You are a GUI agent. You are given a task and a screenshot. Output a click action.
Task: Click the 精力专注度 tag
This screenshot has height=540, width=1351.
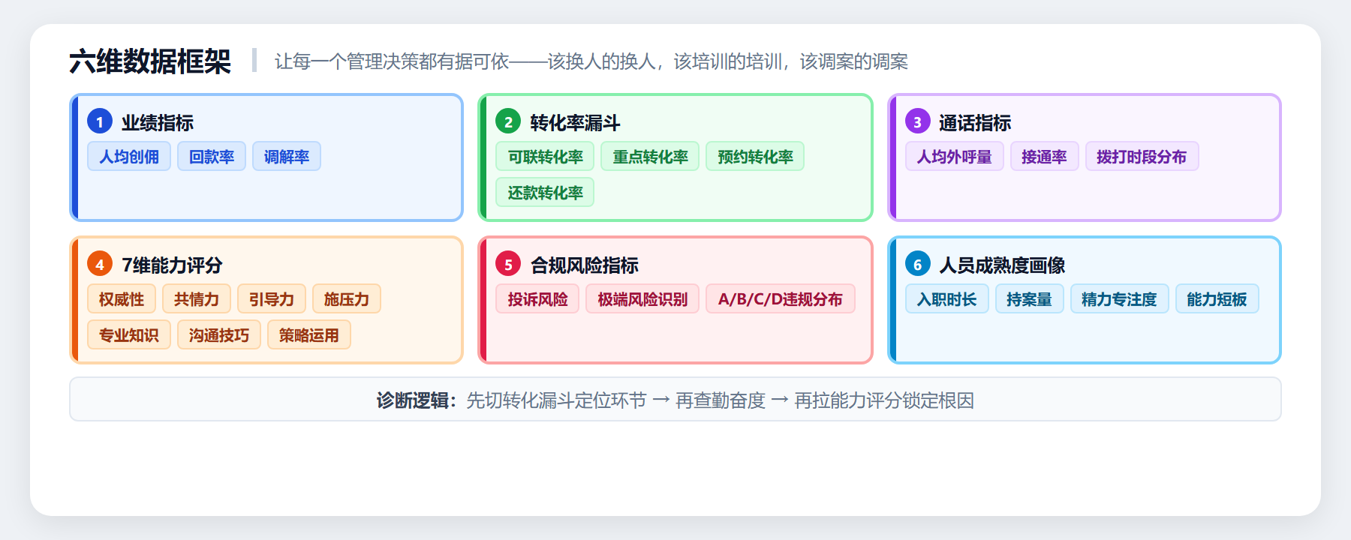(x=1119, y=299)
